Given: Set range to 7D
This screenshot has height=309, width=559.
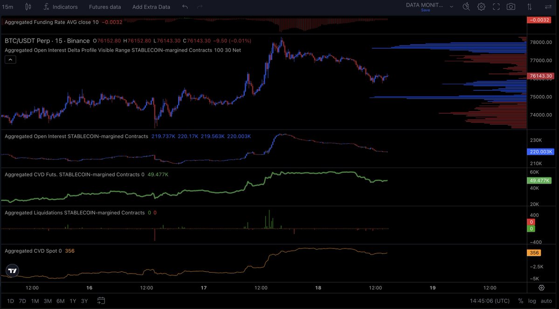Looking at the screenshot, I should click(22, 301).
